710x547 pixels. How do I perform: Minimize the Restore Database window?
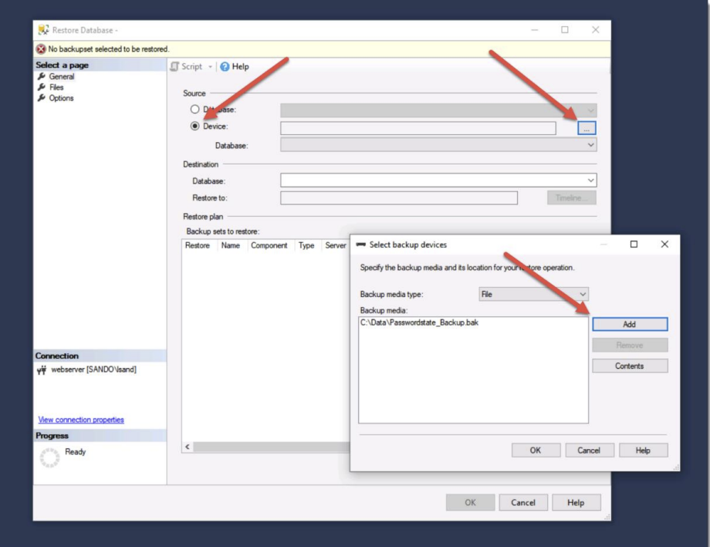tap(535, 29)
